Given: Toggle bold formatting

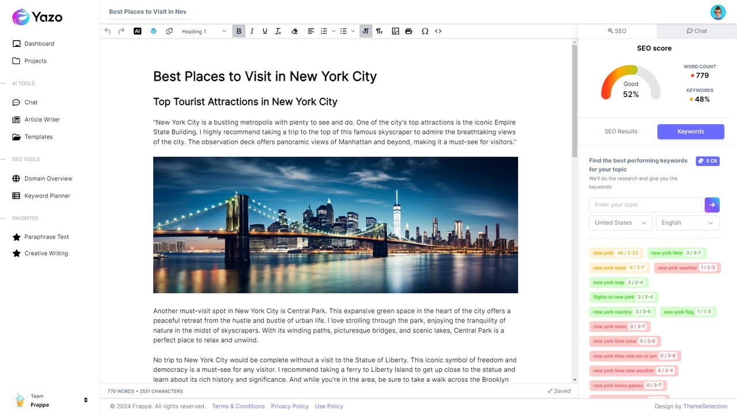Looking at the screenshot, I should 239,31.
